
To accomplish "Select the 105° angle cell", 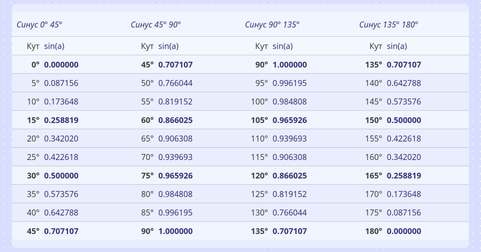I will (x=260, y=120).
